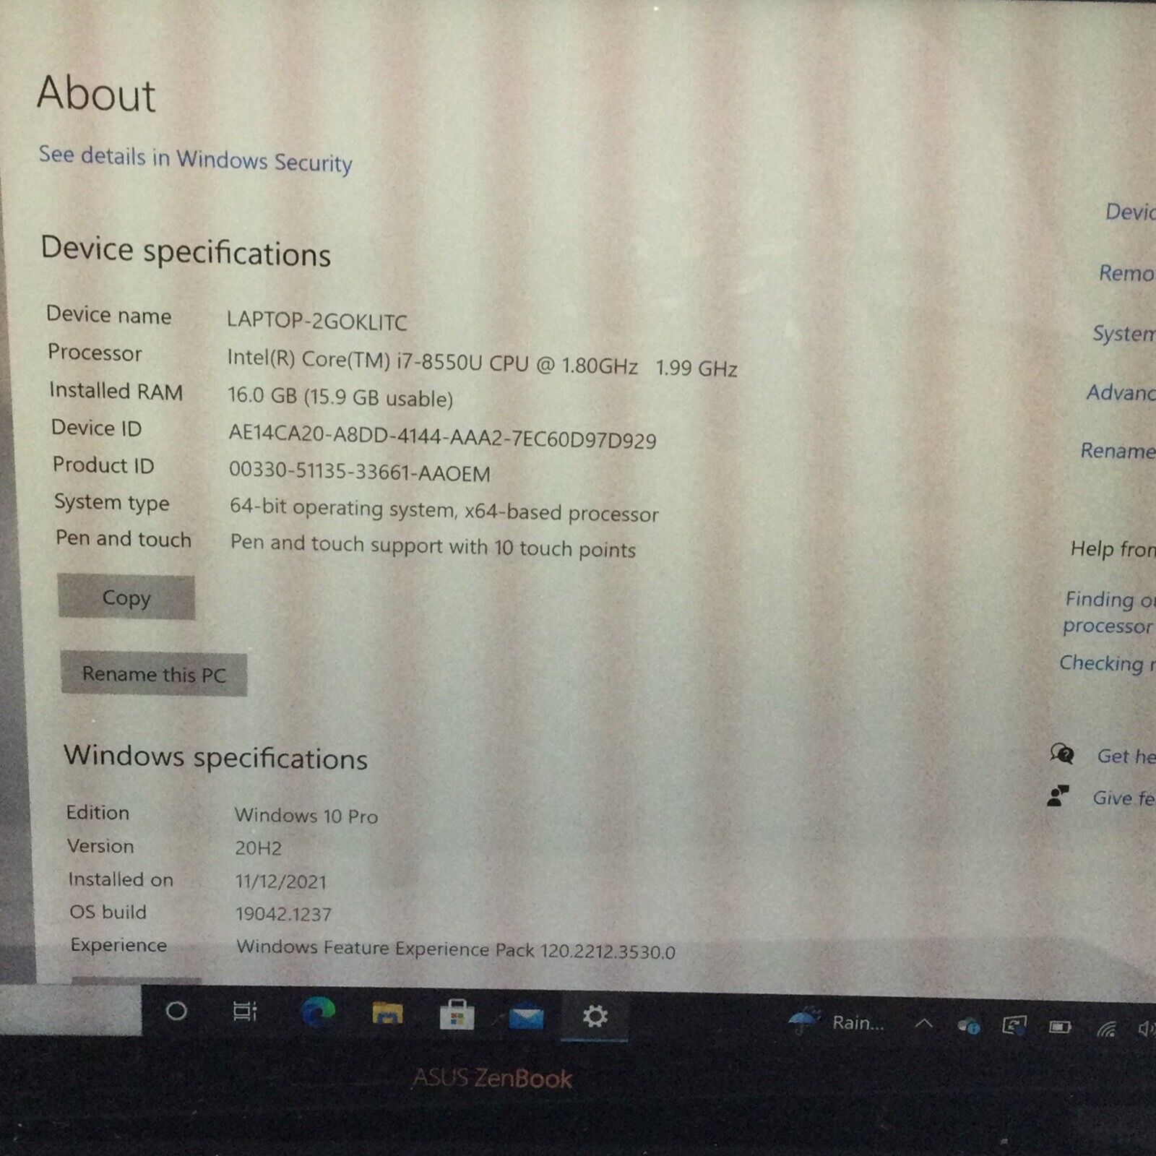
Task: Select device name LAPTOP-2GOKLITC
Action: click(x=316, y=321)
